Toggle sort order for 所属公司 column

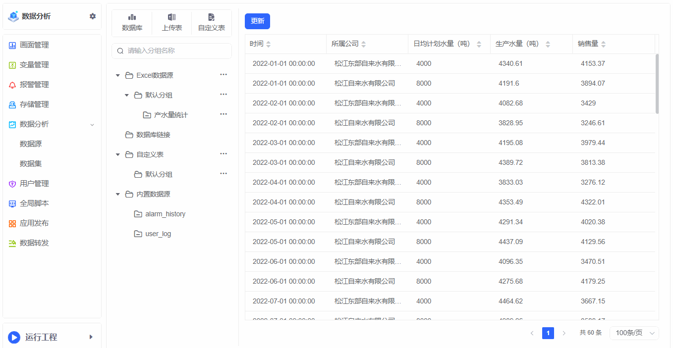pyautogui.click(x=363, y=45)
